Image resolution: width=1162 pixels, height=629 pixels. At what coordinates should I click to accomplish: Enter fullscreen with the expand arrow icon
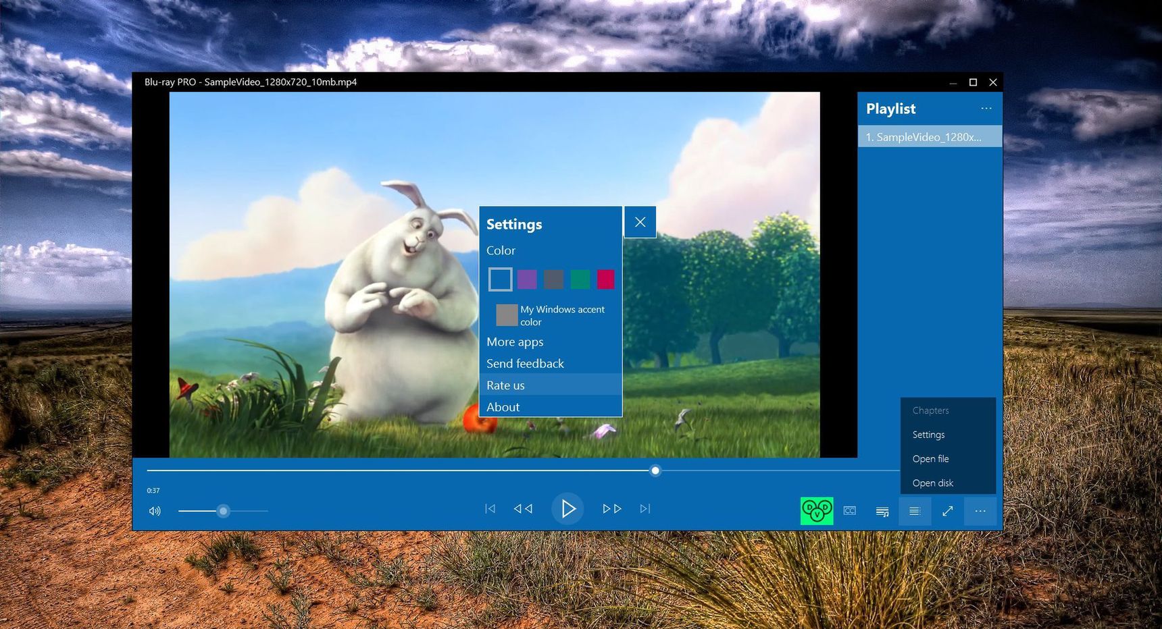(948, 511)
